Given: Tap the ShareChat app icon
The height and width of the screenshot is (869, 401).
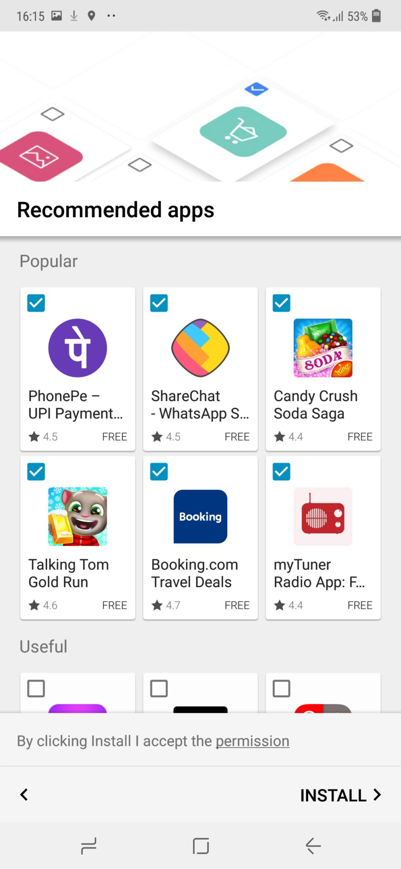Looking at the screenshot, I should tap(200, 348).
